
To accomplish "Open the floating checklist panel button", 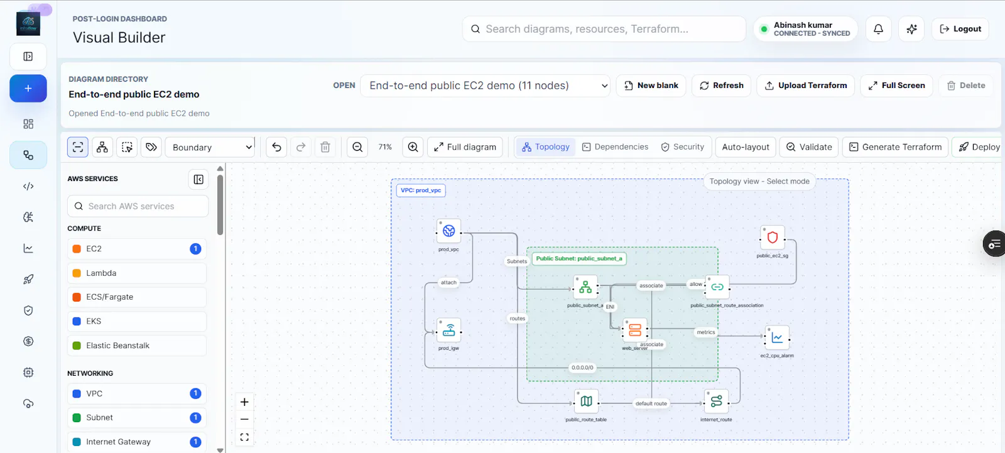I will click(x=994, y=244).
